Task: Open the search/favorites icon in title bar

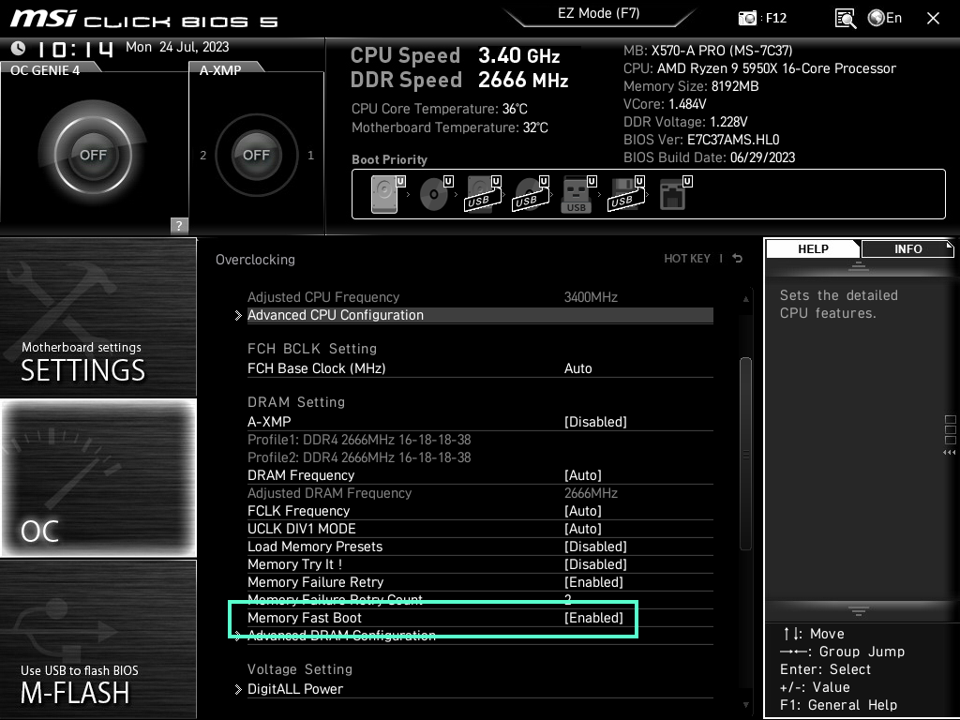Action: coord(845,18)
